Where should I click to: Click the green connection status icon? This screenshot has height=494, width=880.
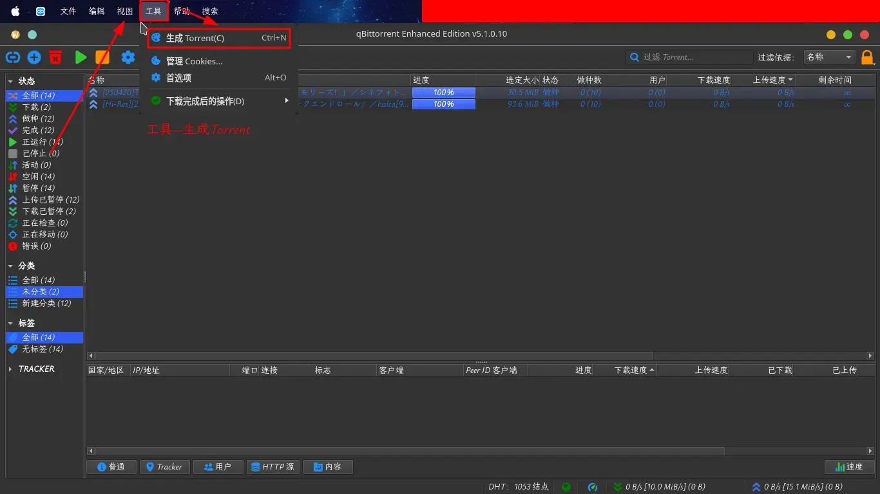click(566, 487)
